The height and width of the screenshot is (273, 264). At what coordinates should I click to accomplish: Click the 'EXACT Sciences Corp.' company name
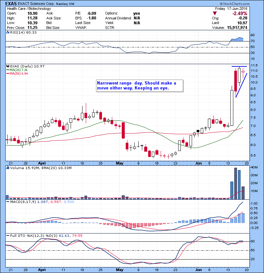click(x=36, y=4)
